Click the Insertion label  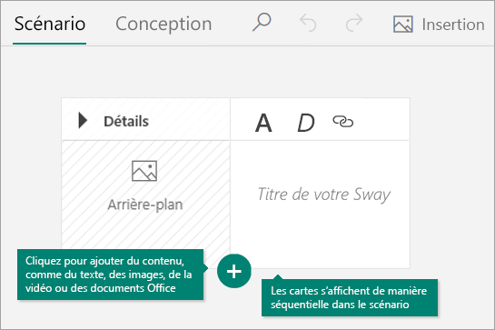click(453, 25)
